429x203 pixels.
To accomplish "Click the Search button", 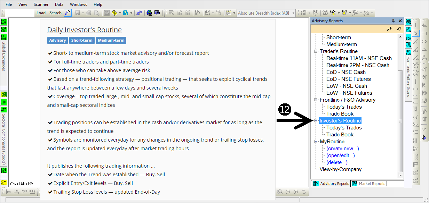I will click(55, 13).
